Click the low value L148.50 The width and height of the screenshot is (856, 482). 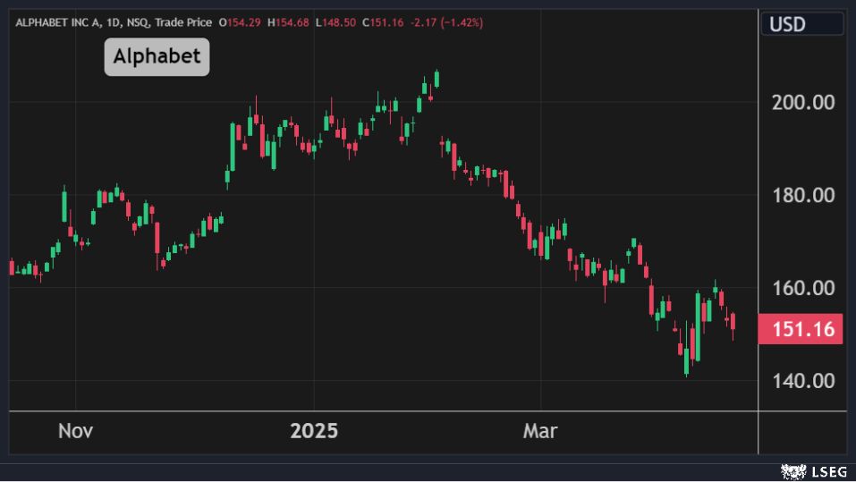335,23
